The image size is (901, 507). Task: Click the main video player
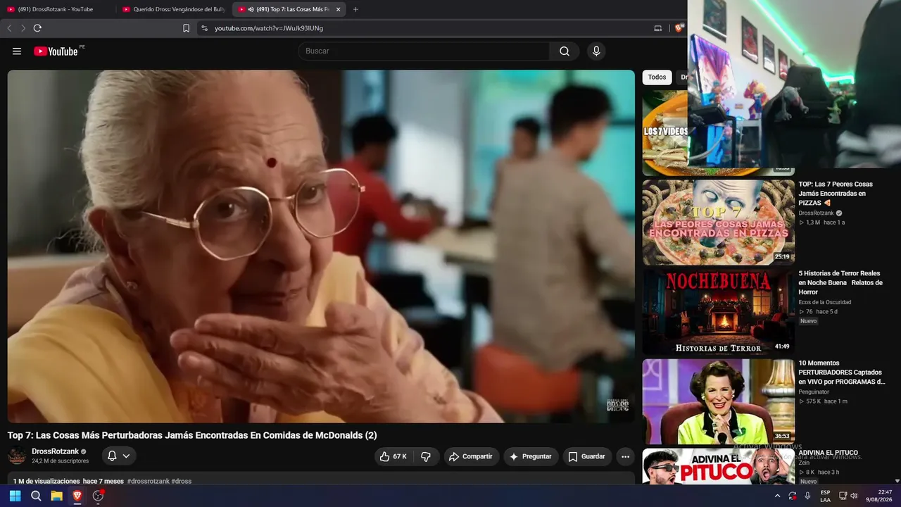click(321, 246)
